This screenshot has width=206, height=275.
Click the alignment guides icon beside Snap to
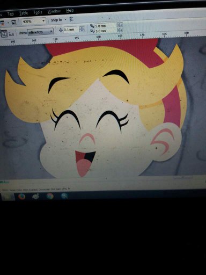[x=71, y=19]
